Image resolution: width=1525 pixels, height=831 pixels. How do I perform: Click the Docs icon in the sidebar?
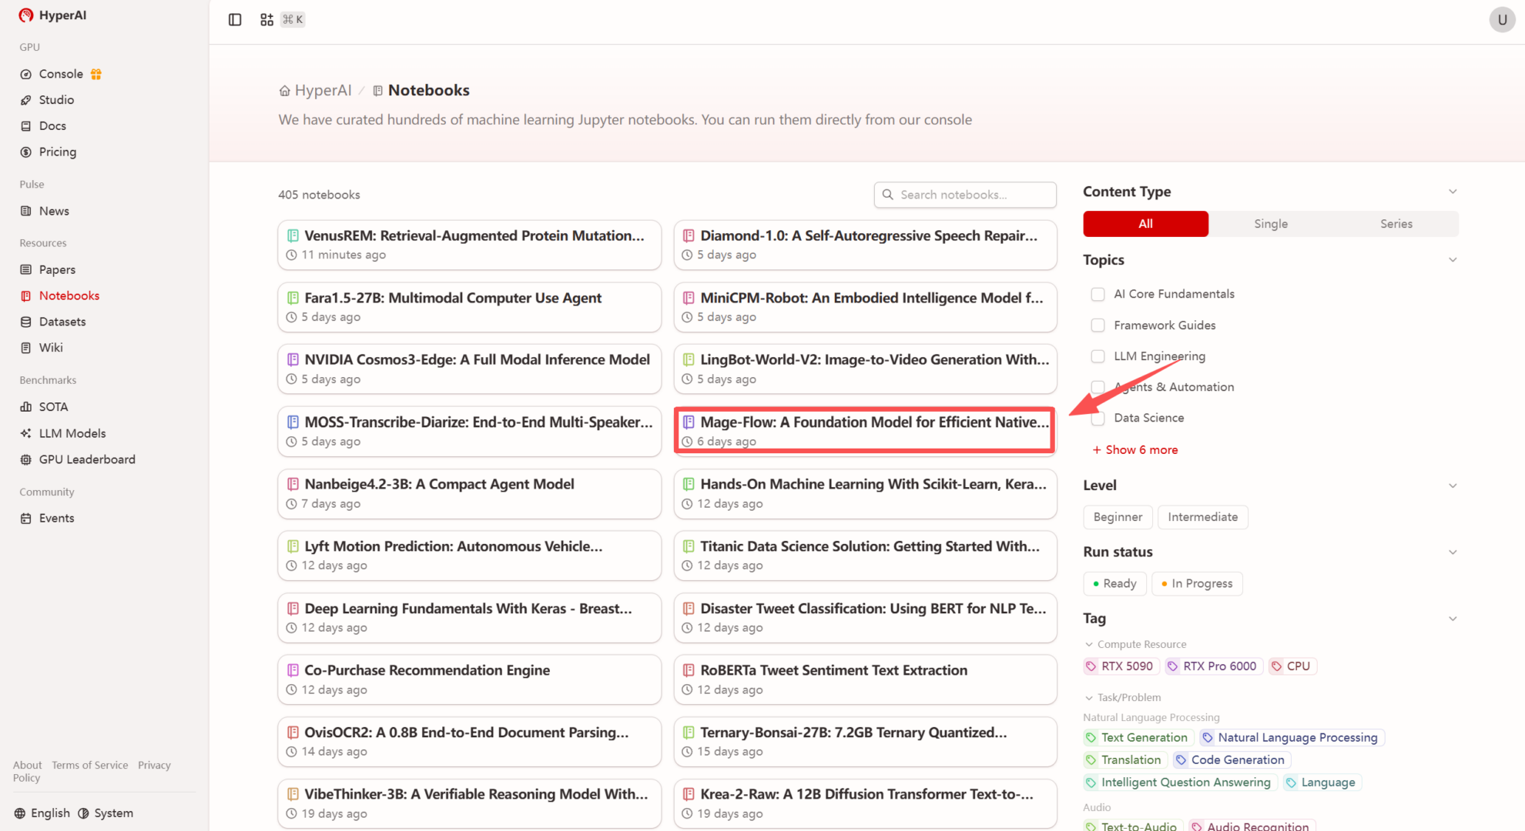[25, 126]
